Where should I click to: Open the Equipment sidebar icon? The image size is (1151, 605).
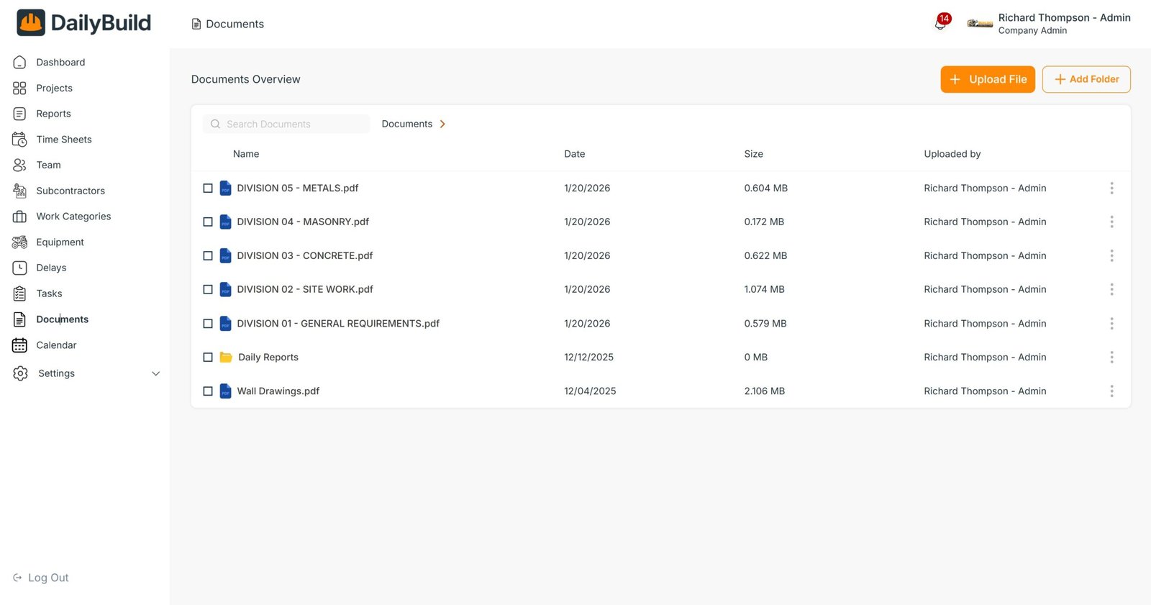[19, 242]
